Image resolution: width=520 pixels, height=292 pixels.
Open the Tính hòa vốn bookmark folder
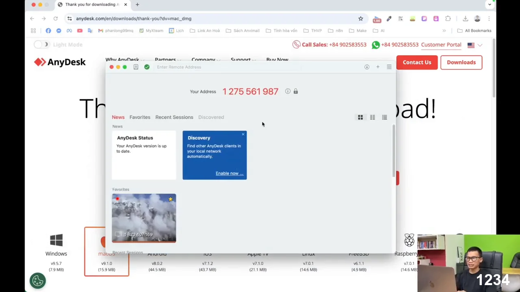pyautogui.click(x=282, y=30)
